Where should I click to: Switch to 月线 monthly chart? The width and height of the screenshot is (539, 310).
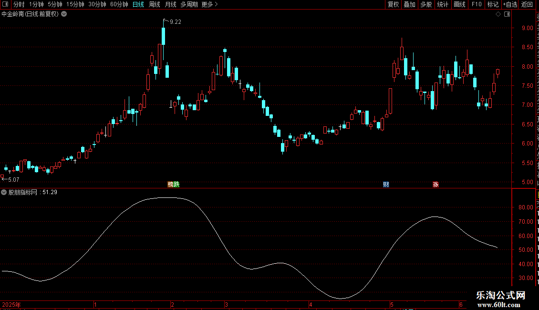(x=170, y=4)
